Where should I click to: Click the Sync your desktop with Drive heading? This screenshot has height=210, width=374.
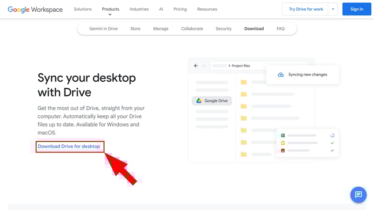tap(86, 85)
